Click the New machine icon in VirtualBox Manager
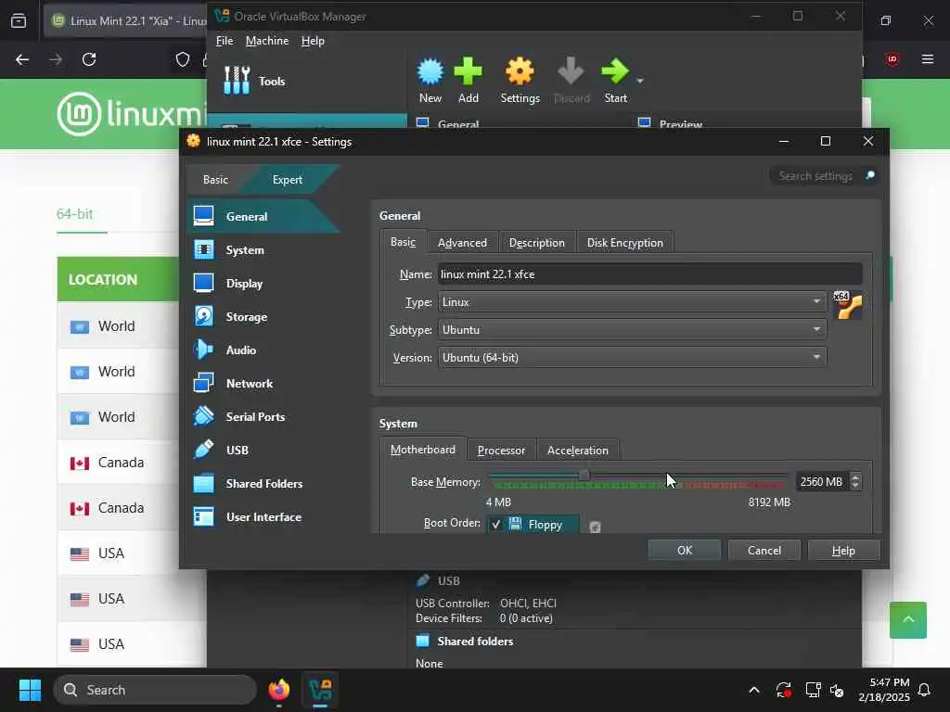Screen dimensions: 950x712 pos(430,72)
